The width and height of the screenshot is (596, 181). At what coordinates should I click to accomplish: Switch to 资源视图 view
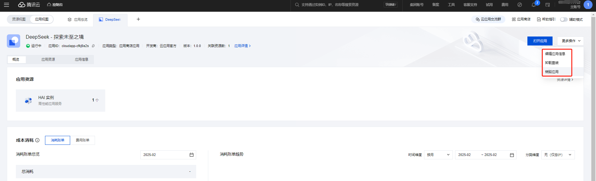pos(19,19)
